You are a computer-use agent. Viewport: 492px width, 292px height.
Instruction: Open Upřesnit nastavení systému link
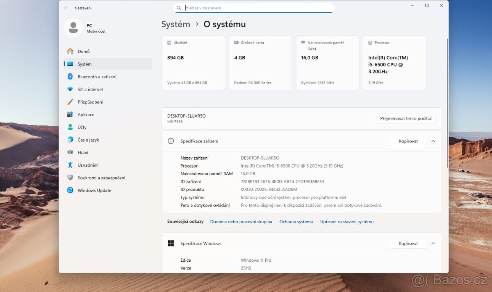[x=346, y=222]
